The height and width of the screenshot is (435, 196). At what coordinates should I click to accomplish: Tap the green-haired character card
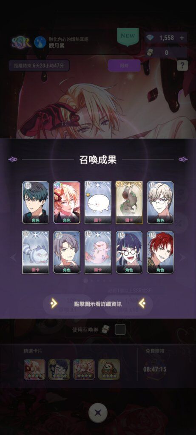click(x=36, y=203)
